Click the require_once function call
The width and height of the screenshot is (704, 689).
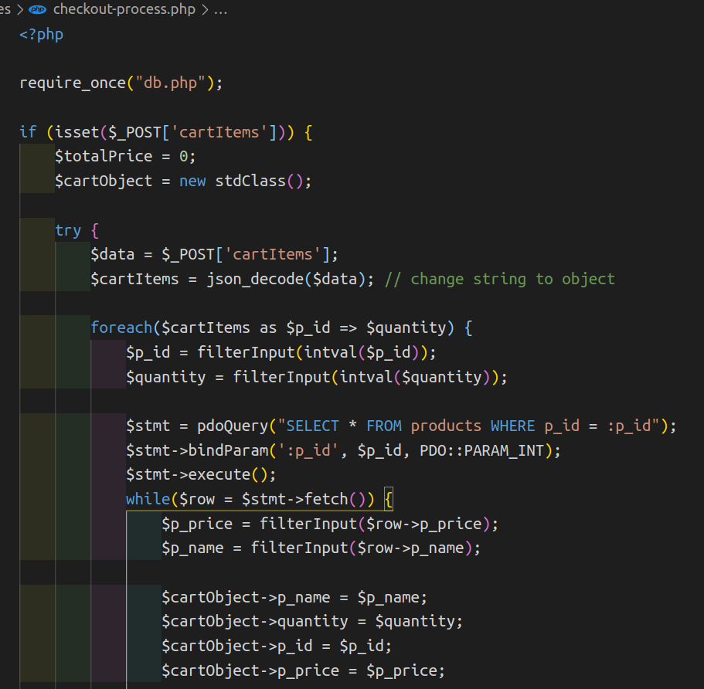(73, 83)
